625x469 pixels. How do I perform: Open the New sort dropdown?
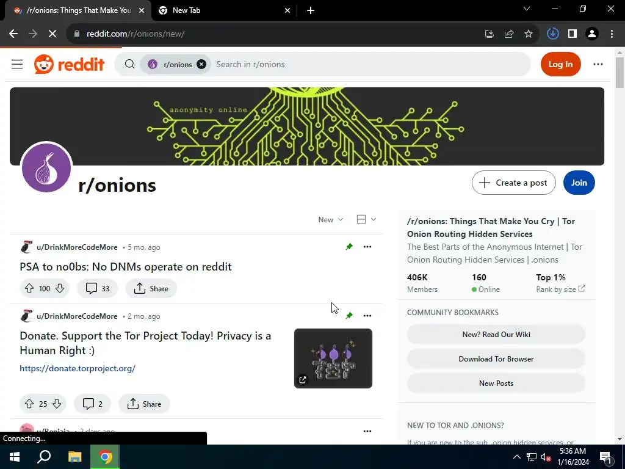[330, 219]
